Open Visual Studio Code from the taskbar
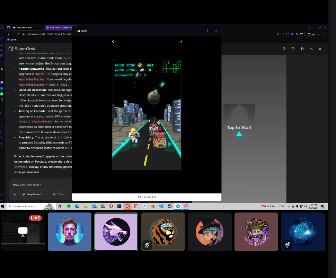 [x=161, y=206]
